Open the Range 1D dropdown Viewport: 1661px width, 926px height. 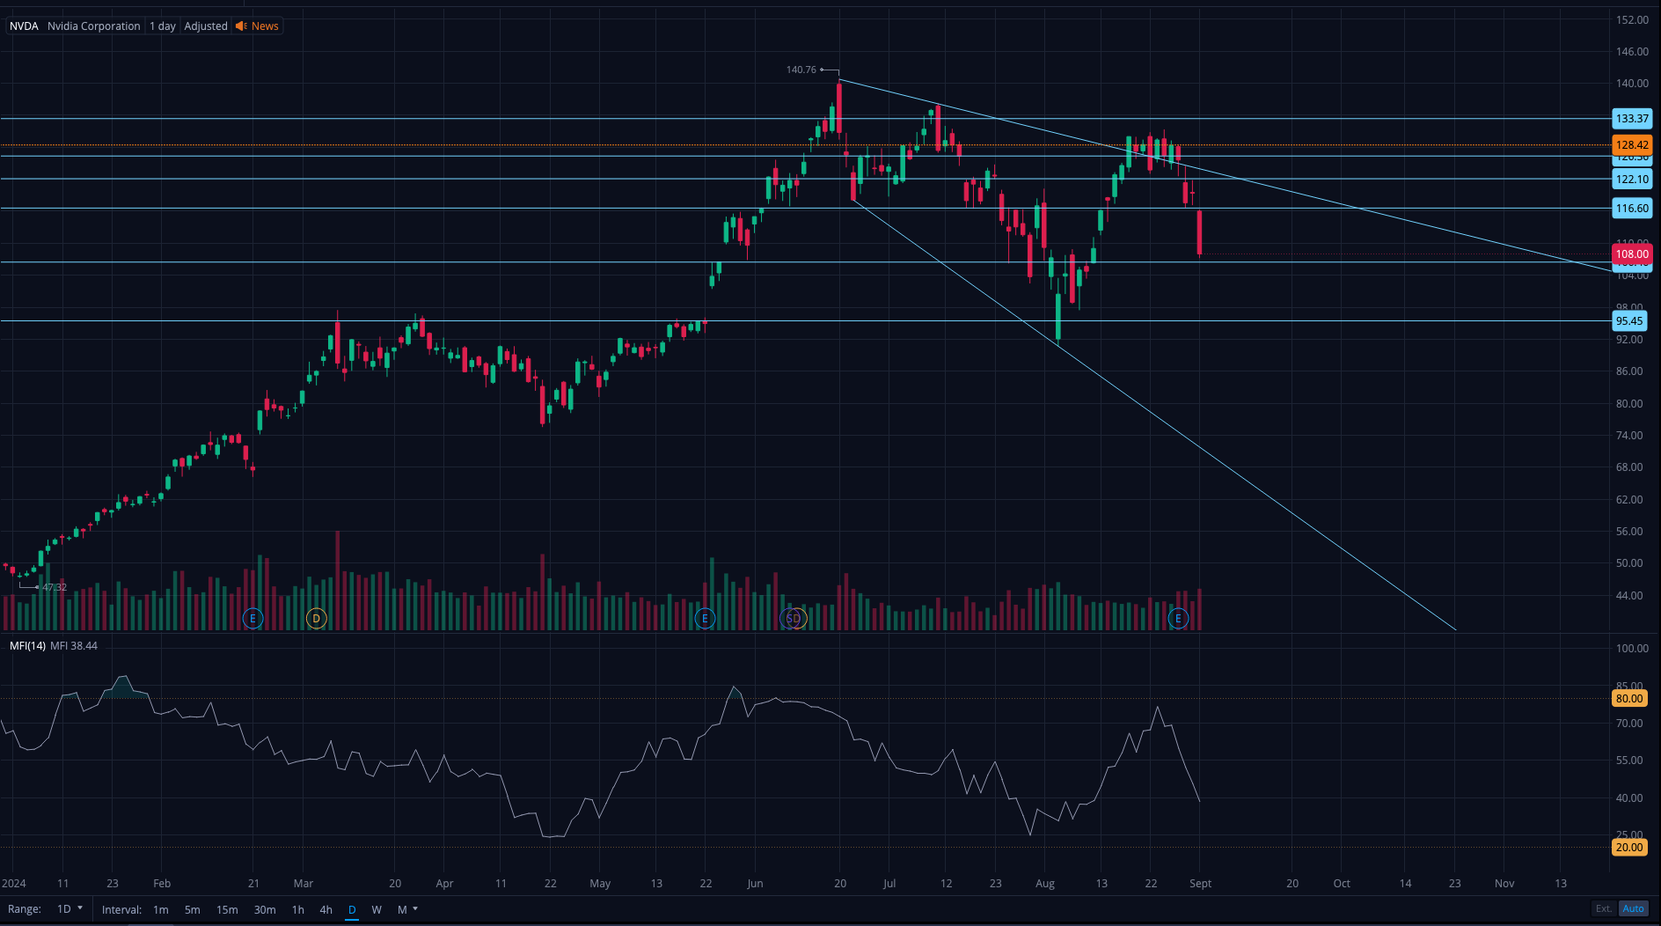tap(70, 909)
